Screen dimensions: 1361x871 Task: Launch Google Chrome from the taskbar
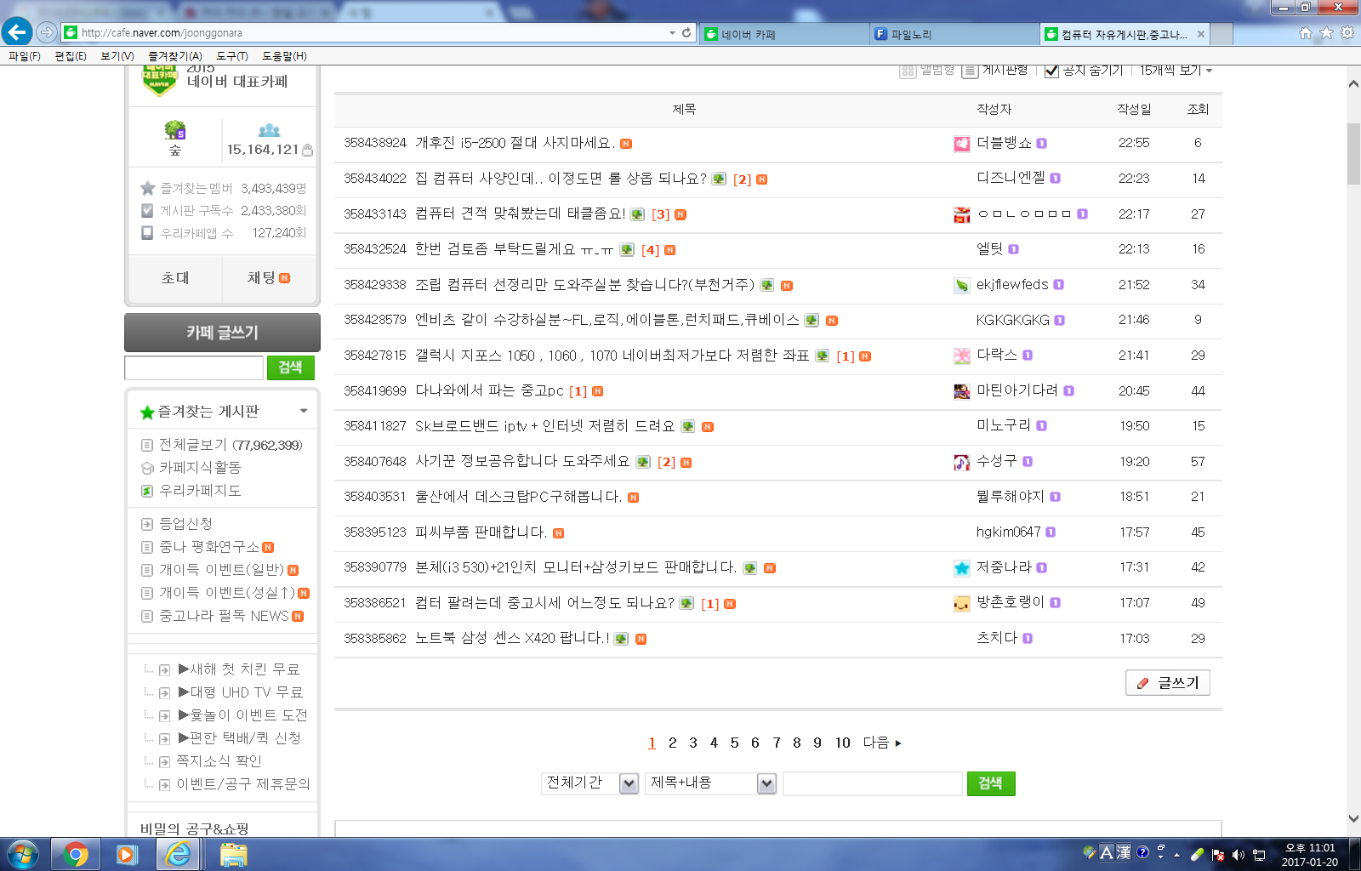coord(76,854)
